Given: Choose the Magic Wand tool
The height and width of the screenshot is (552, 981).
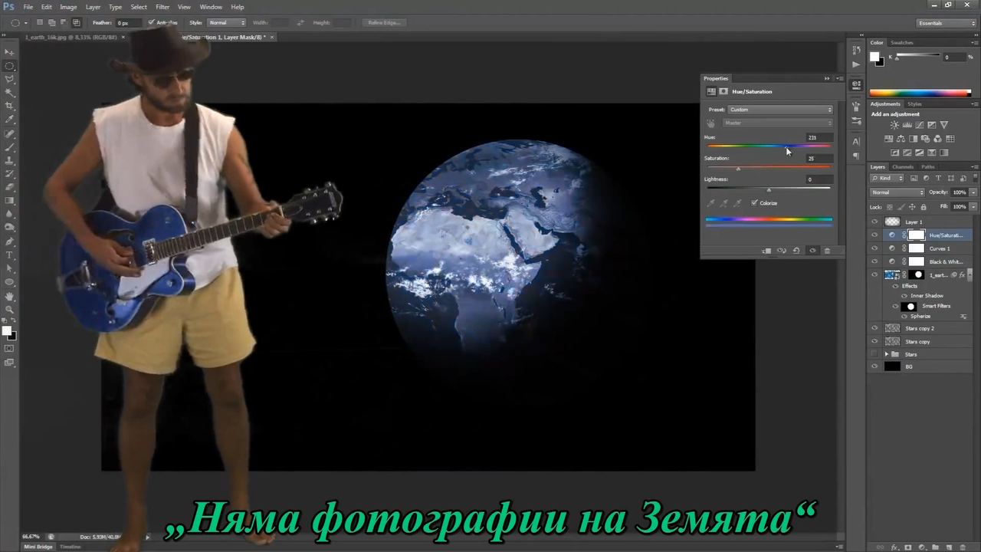Looking at the screenshot, I should [10, 93].
